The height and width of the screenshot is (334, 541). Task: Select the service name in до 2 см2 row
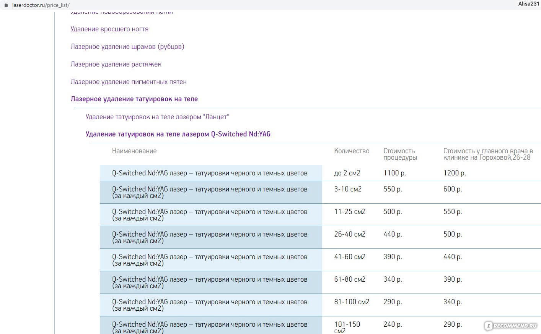pos(210,173)
